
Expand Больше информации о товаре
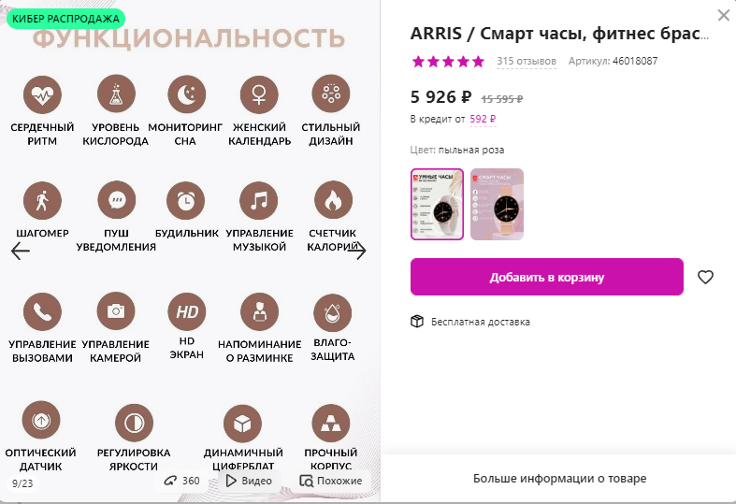click(x=559, y=479)
